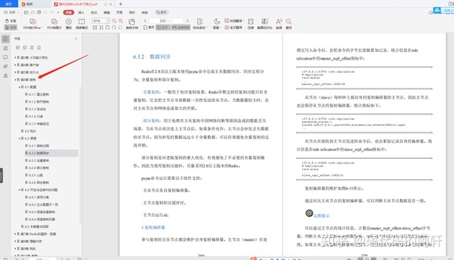Image resolution: width=454 pixels, height=260 pixels.
Task: Click the 查找 find tool icon
Action: point(289,24)
